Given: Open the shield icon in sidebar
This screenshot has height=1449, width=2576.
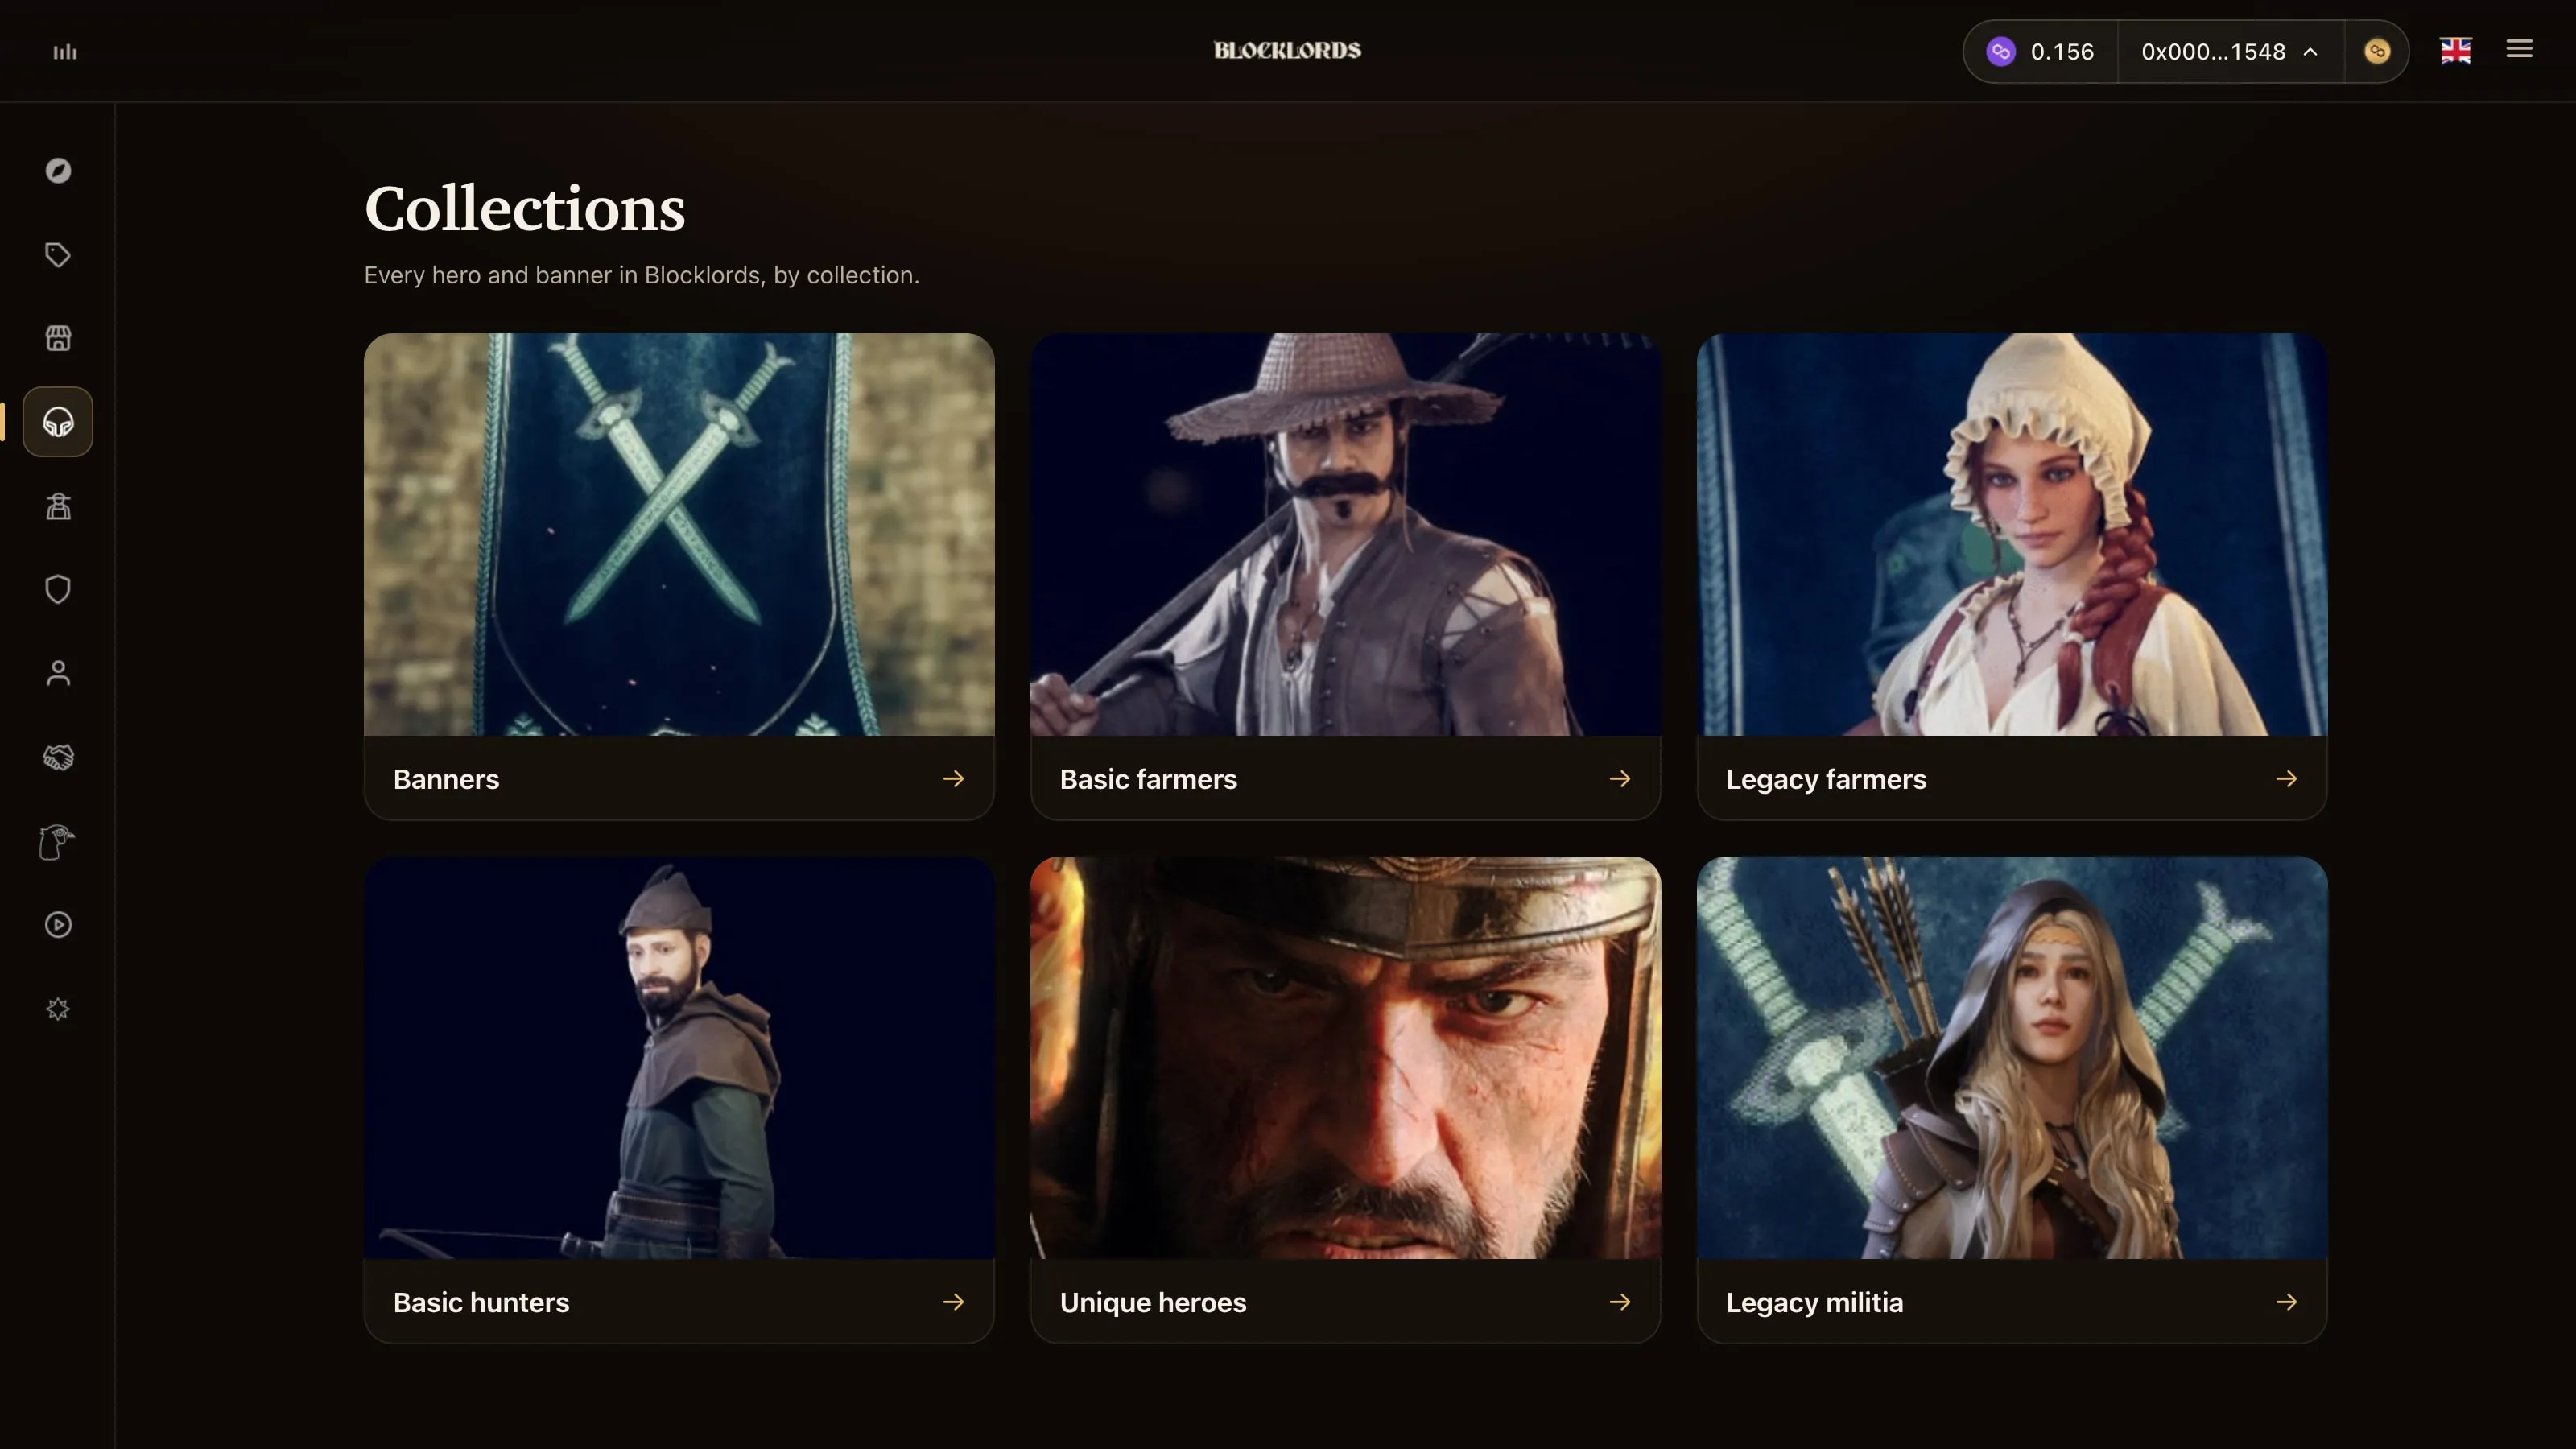Looking at the screenshot, I should 58,589.
